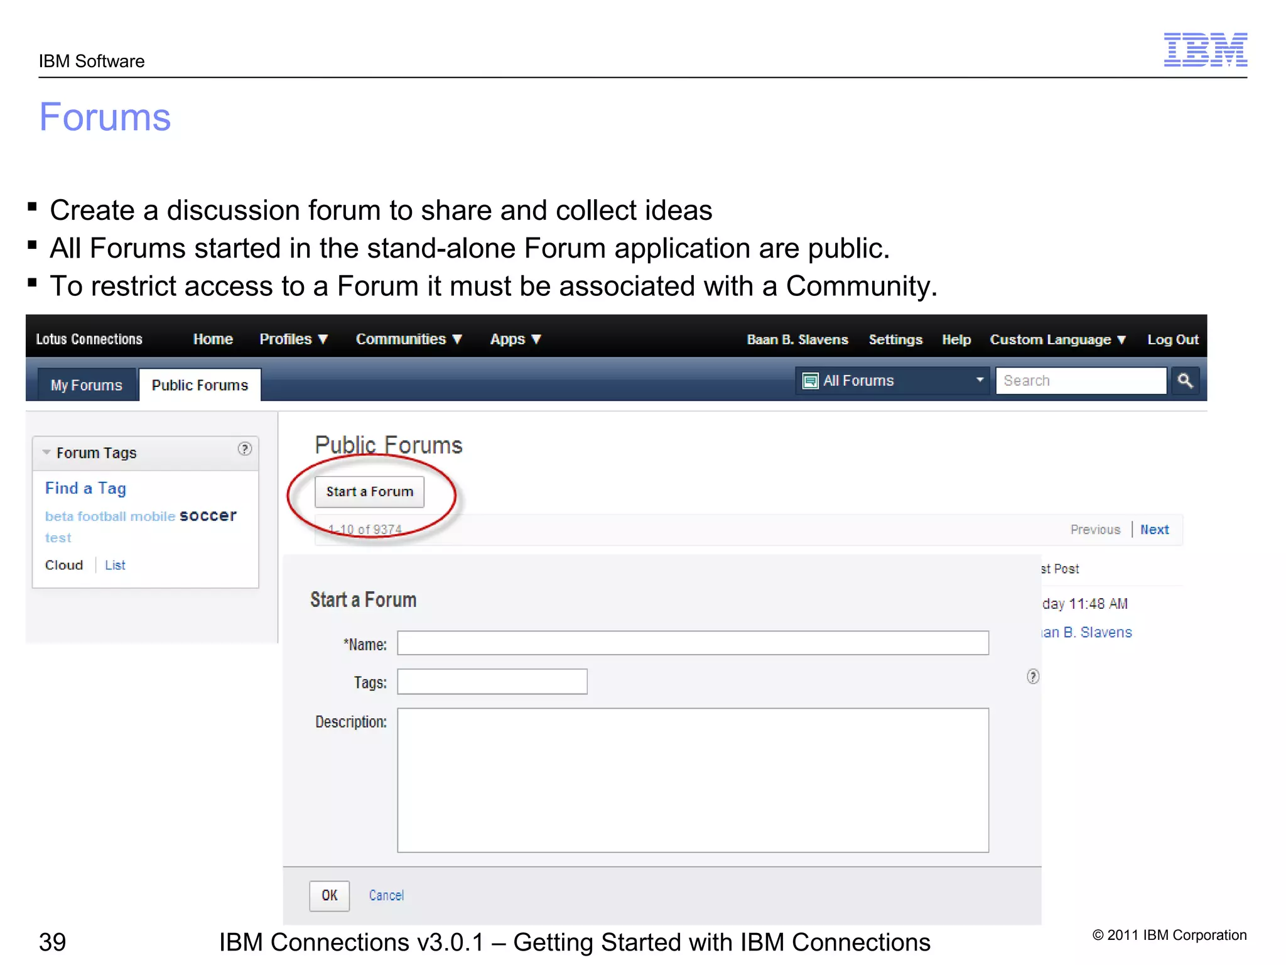Image resolution: width=1286 pixels, height=965 pixels.
Task: Expand the Communities menu
Action: (x=409, y=339)
